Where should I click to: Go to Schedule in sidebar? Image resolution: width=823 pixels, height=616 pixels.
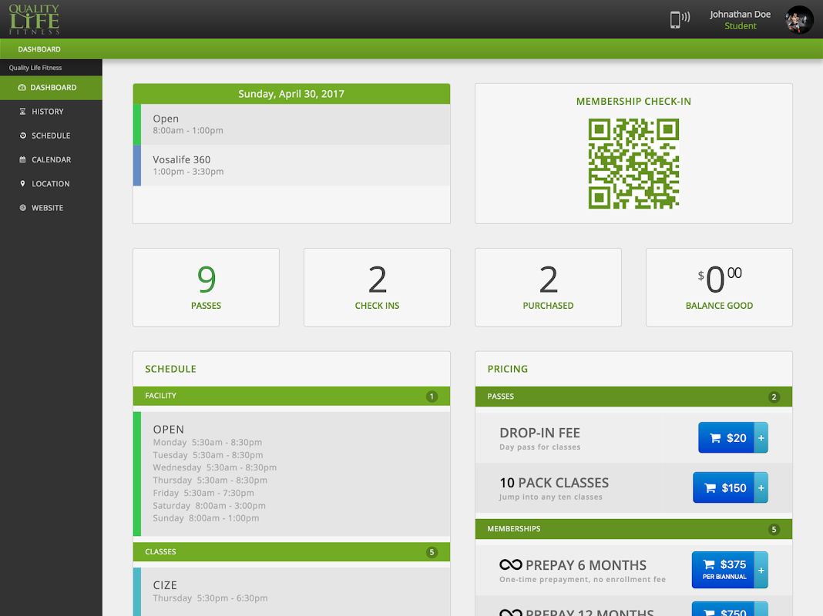(50, 136)
